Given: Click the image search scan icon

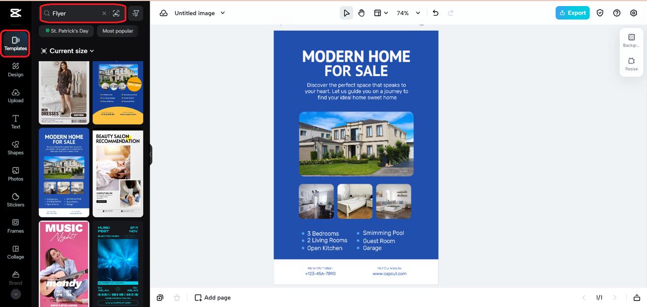Looking at the screenshot, I should pos(117,14).
